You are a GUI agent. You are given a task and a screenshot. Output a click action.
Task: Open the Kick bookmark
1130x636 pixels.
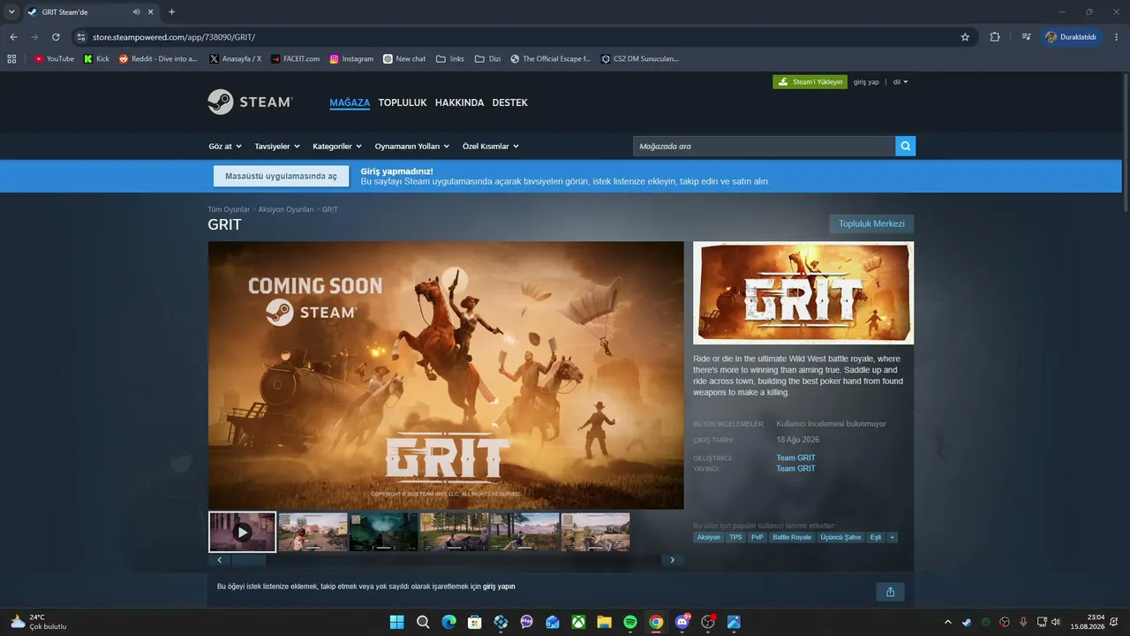[x=96, y=59]
